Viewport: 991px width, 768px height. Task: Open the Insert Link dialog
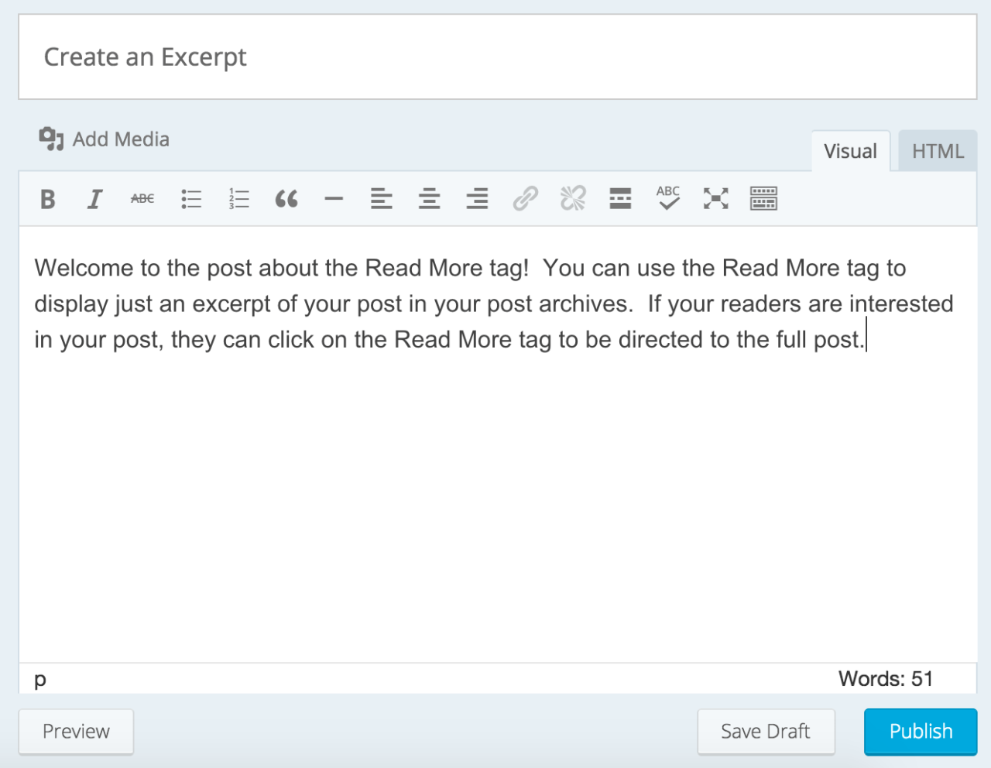[x=525, y=199]
